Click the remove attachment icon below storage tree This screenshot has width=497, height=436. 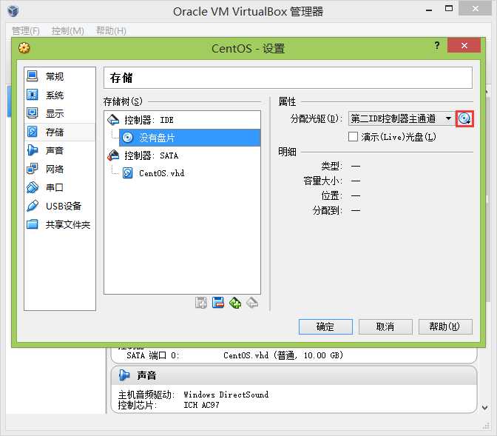pos(218,303)
